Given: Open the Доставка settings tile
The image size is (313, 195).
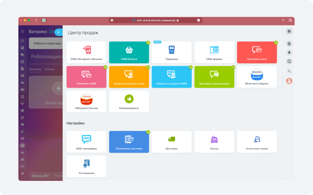Looking at the screenshot, I should (172, 142).
